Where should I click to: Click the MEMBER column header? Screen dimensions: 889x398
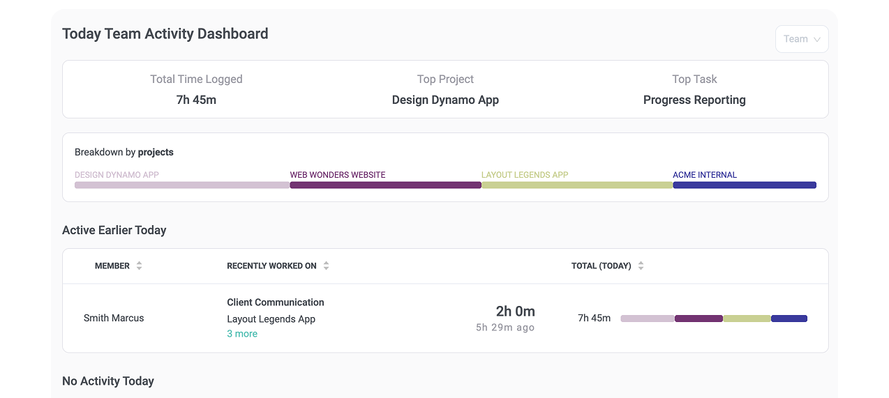coord(112,266)
